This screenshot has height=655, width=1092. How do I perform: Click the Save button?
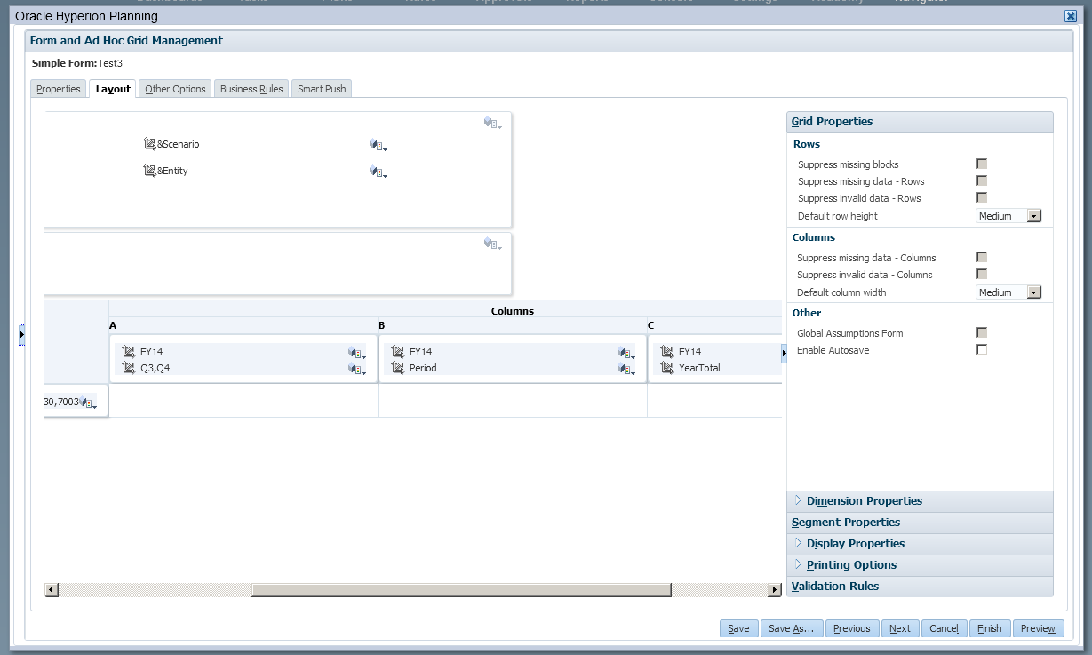click(x=738, y=628)
